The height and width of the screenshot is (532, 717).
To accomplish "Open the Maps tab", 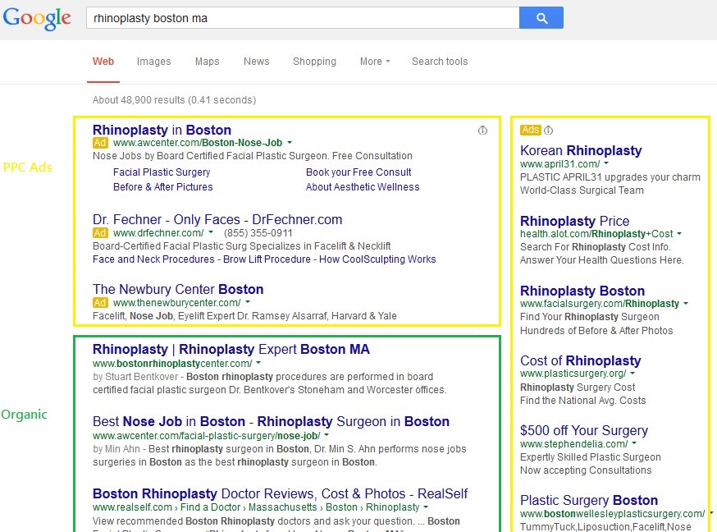I will tap(208, 62).
